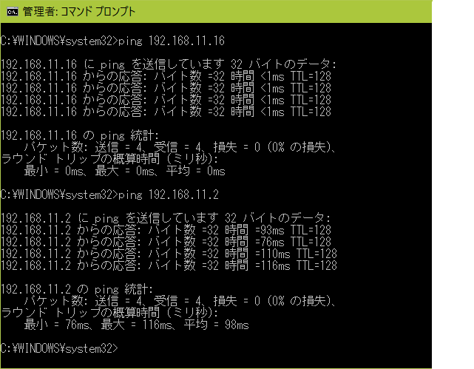Click the 最小 = 76ms value
Viewport: 474px width, 369px height.
pyautogui.click(x=57, y=325)
